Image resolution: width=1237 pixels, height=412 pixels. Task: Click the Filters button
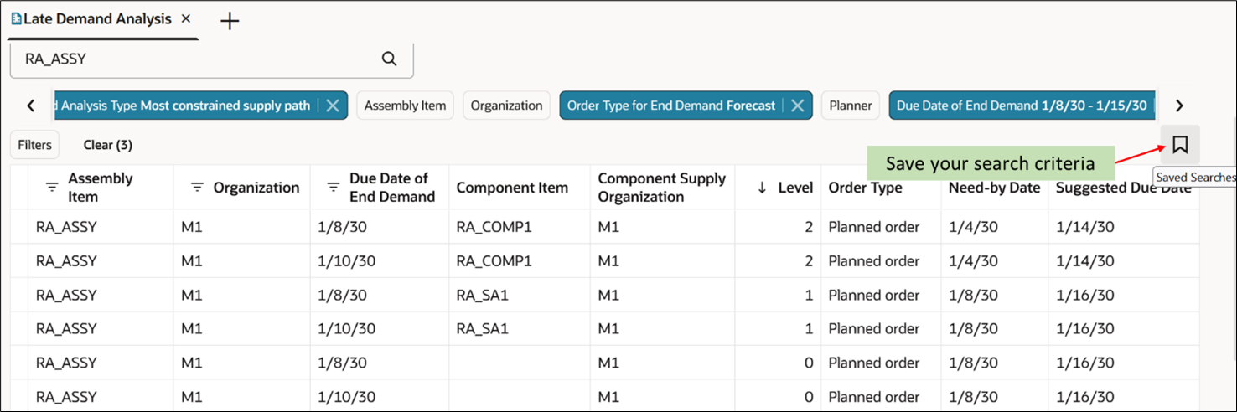click(34, 145)
